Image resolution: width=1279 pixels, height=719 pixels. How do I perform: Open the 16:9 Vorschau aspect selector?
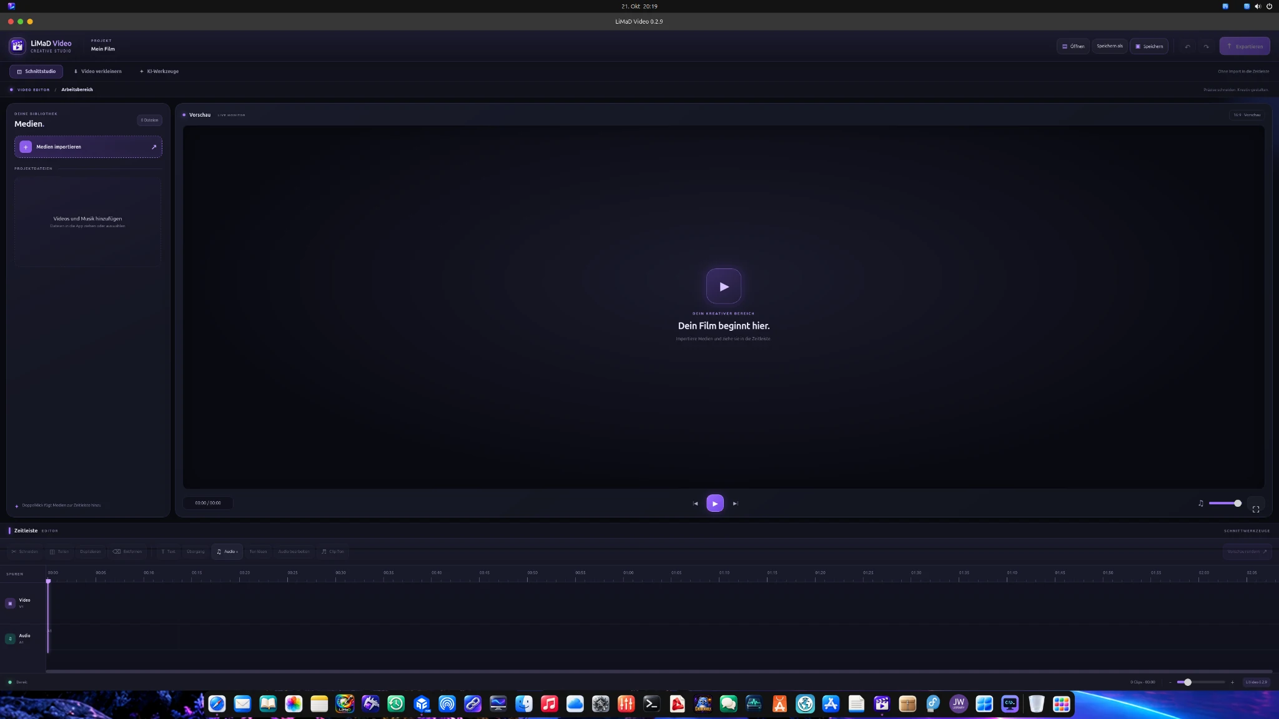[x=1247, y=115]
